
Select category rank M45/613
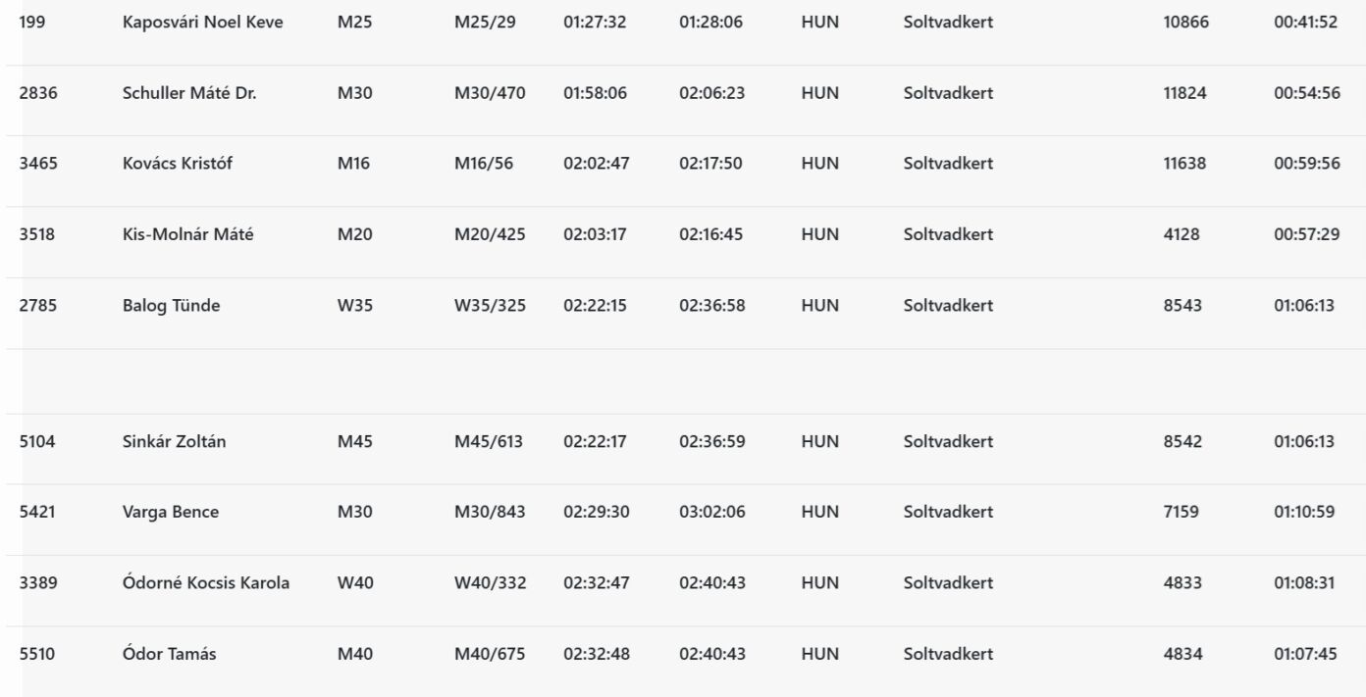pos(489,441)
